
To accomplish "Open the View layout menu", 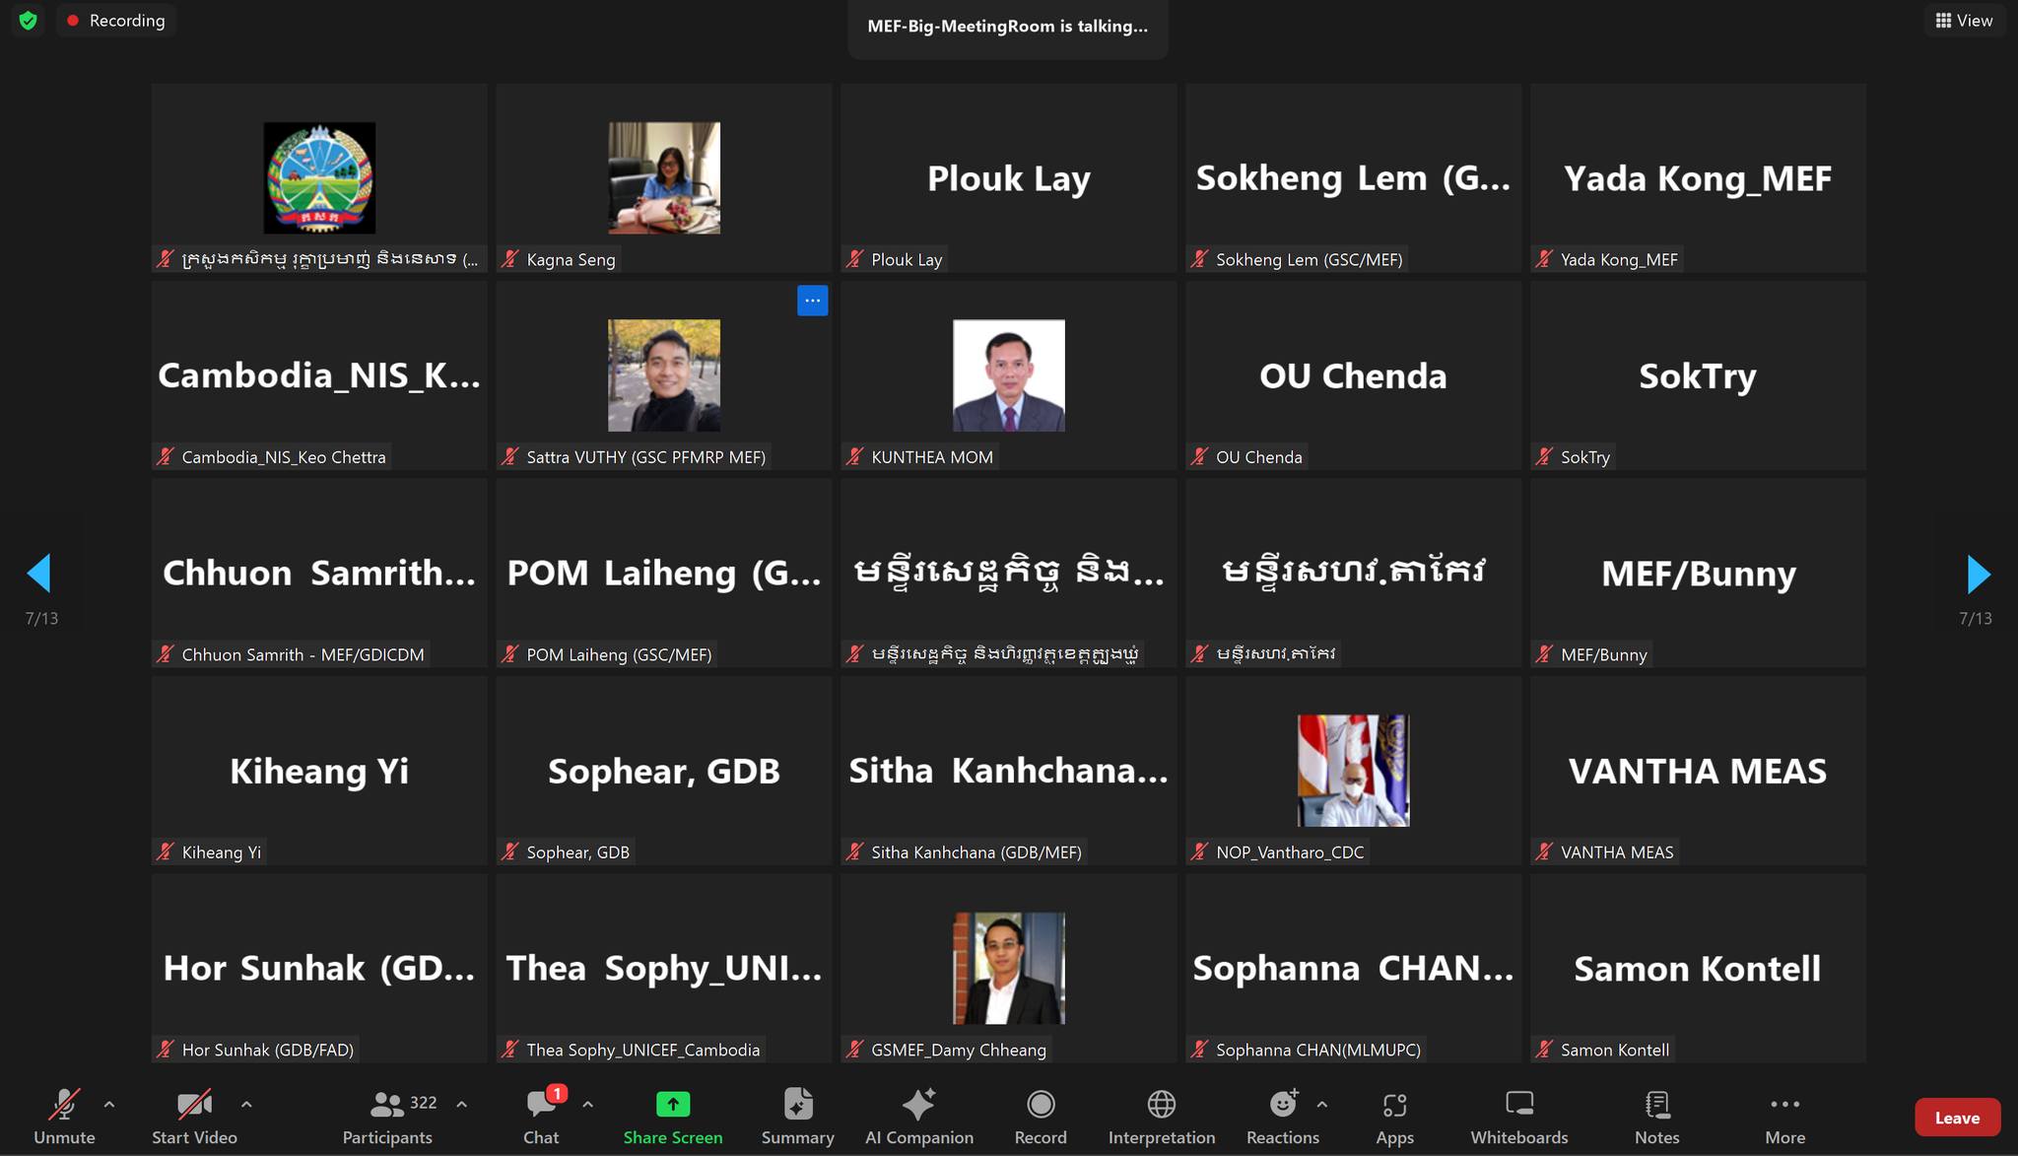I will pyautogui.click(x=1964, y=21).
